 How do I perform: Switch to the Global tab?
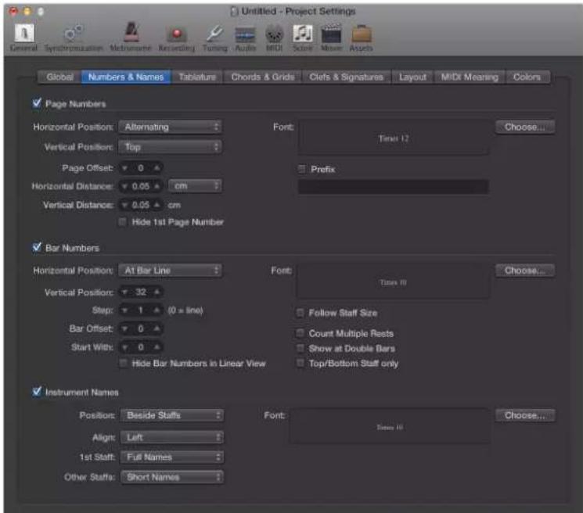pos(59,77)
